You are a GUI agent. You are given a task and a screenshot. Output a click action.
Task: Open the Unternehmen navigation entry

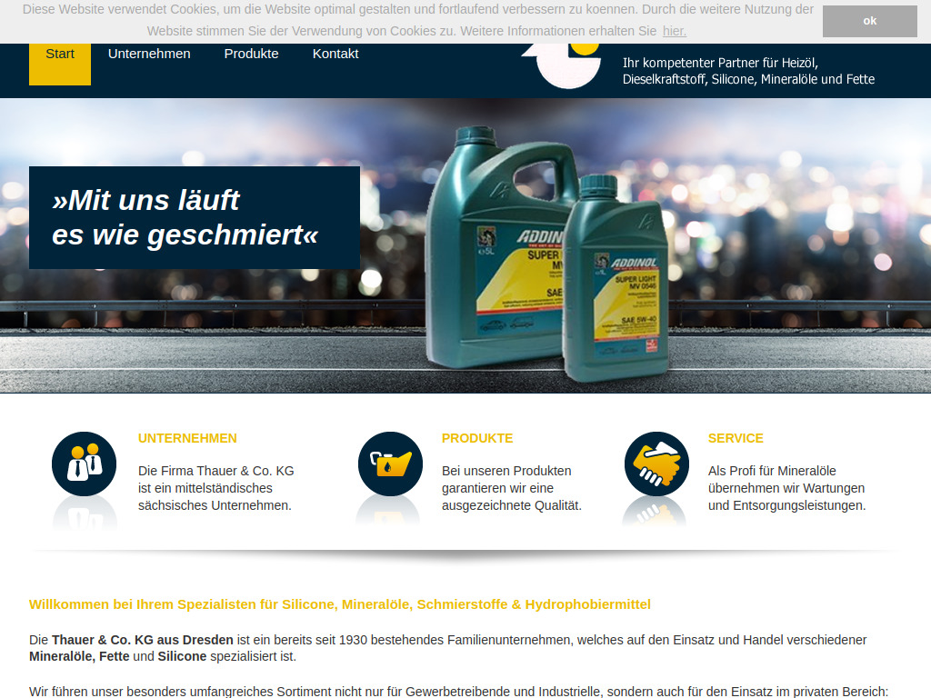(149, 53)
